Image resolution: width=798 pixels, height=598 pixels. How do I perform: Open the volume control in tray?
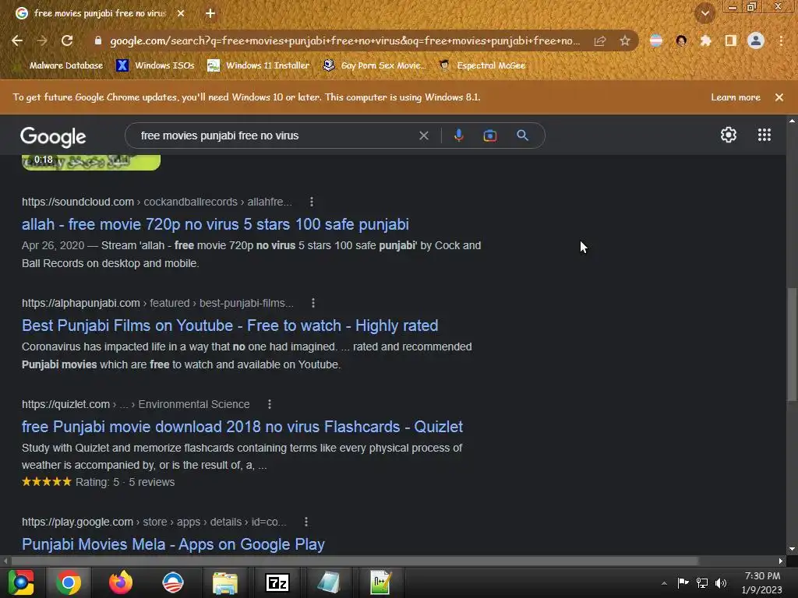(x=721, y=582)
